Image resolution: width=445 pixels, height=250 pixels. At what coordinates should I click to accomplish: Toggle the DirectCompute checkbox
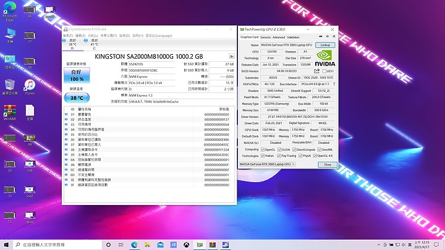tap(294, 149)
